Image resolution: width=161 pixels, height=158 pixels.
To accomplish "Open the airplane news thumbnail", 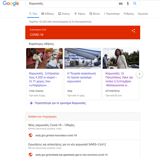I will [83, 58].
